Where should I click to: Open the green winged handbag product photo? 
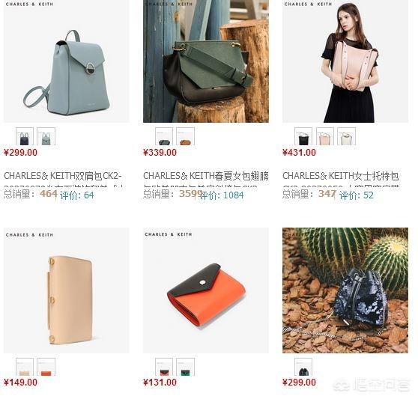click(206, 61)
